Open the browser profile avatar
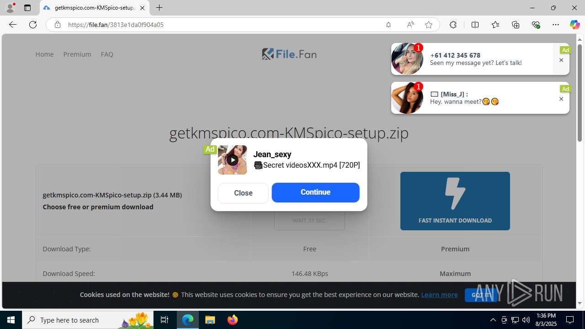This screenshot has width=585, height=329. pos(10,8)
